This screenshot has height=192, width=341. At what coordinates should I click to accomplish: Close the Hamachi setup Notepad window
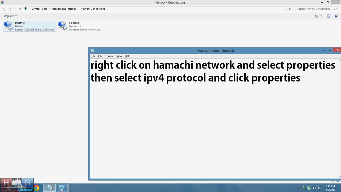[338, 50]
